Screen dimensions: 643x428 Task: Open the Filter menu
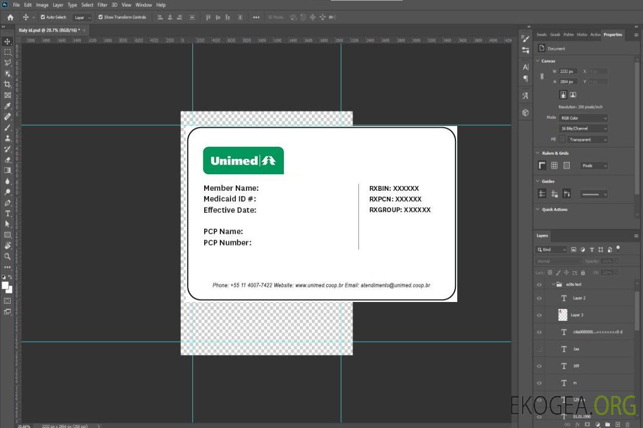click(x=102, y=5)
